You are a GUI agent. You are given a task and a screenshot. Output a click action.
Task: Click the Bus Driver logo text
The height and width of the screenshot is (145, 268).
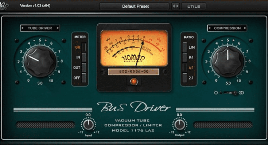[x=133, y=108]
